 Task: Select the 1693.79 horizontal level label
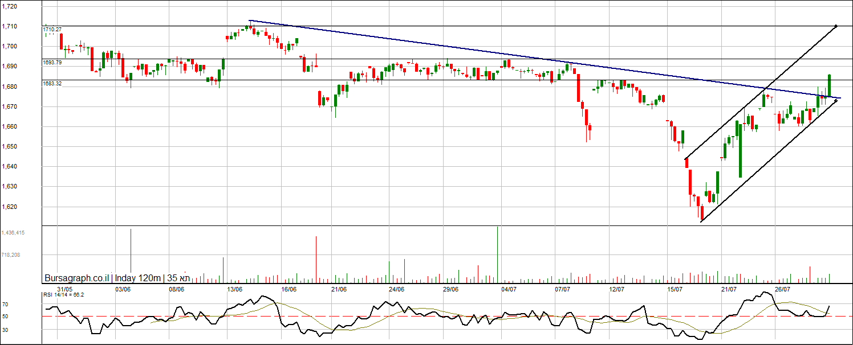(x=52, y=62)
